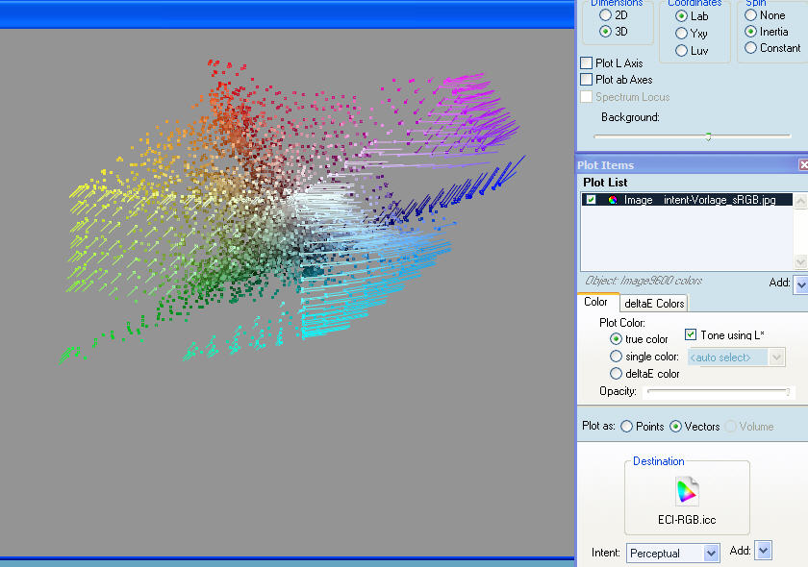Set Spin to None
808x567 pixels.
click(750, 15)
